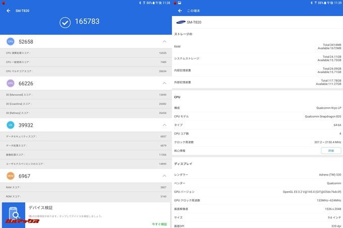The height and width of the screenshot is (228, 343).
Task: Tap the purple GPU category icon
Action: coord(10,83)
